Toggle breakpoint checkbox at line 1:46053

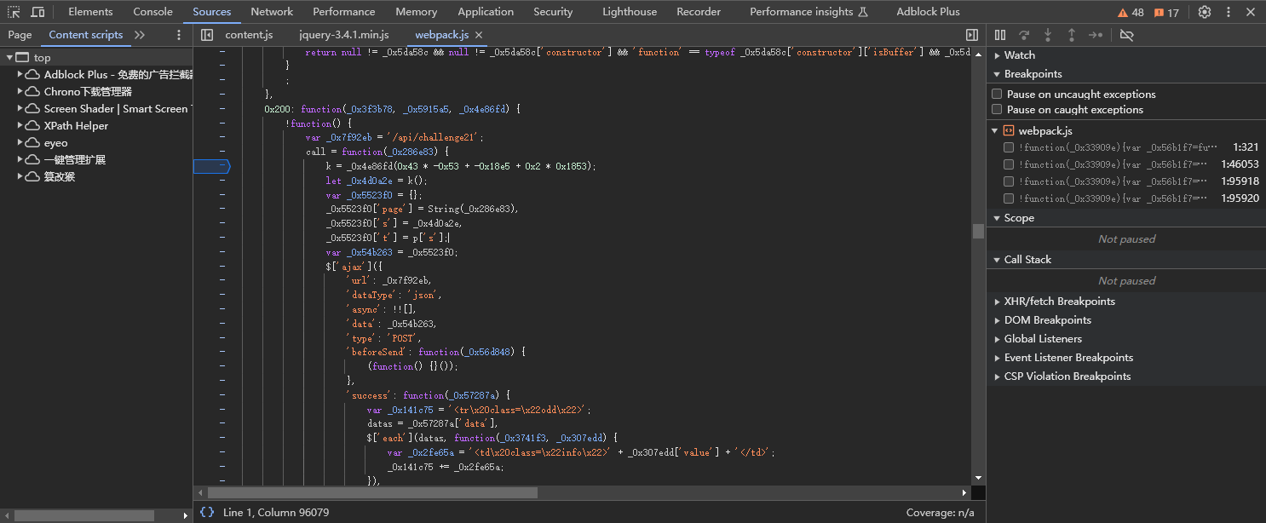(x=1009, y=164)
